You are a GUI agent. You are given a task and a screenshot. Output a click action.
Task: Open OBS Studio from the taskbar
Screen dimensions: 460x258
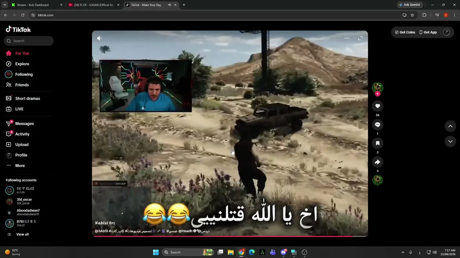[305, 252]
